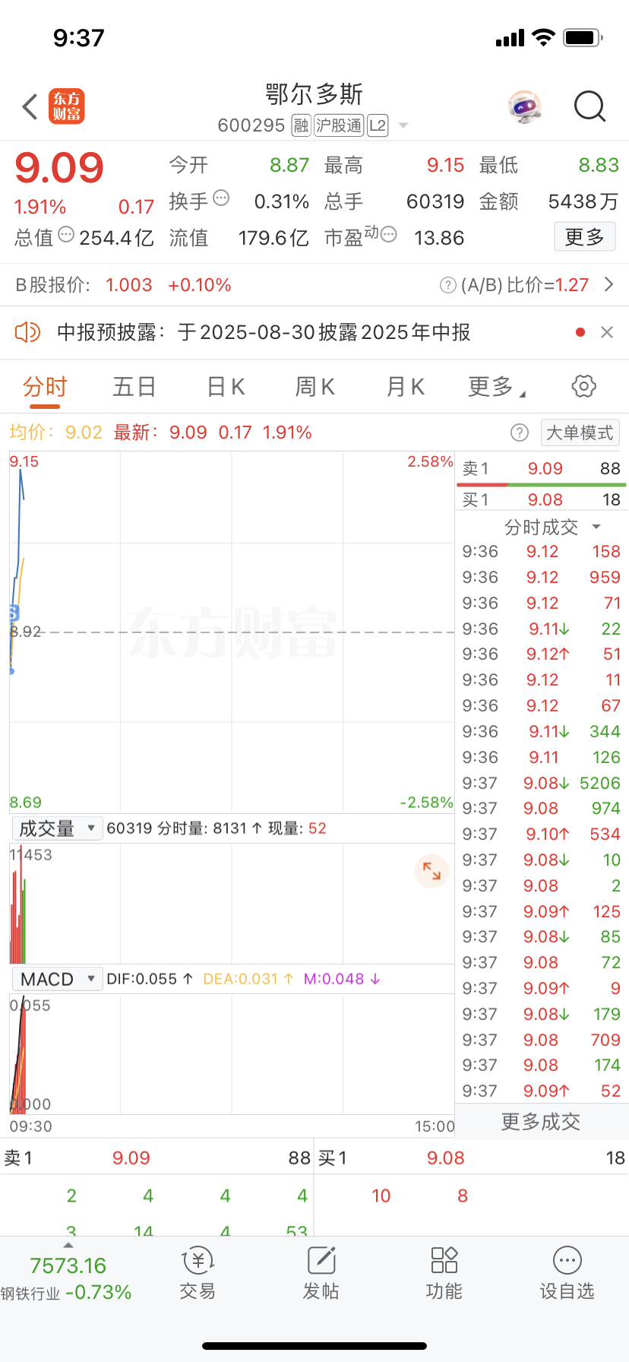
Task: Tap the 发帖 compose icon
Action: click(x=321, y=1260)
